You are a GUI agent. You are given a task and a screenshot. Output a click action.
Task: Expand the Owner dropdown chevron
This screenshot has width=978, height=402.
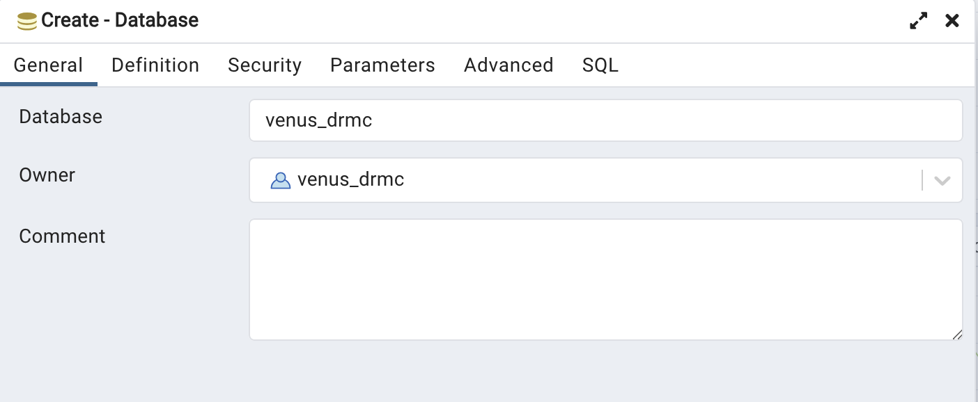(x=942, y=180)
